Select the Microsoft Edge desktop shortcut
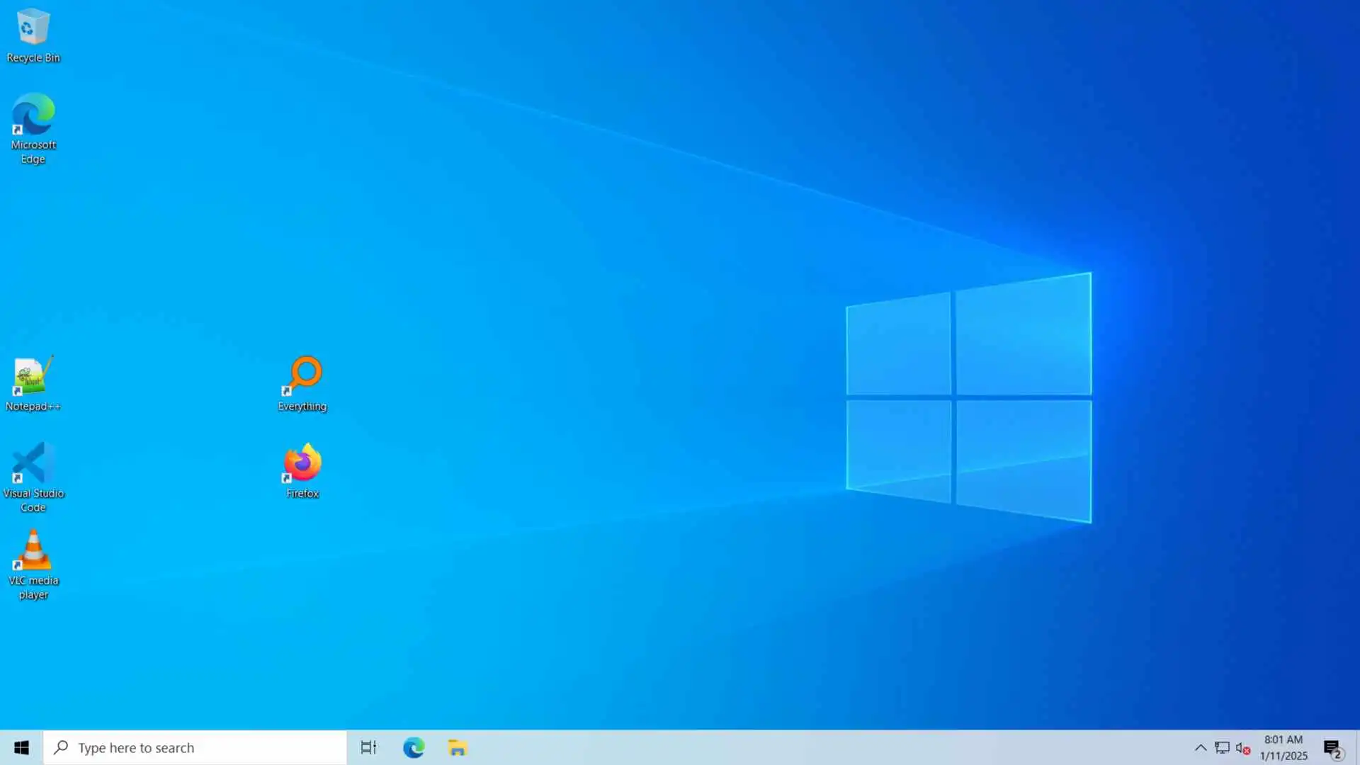The image size is (1360, 765). 33,115
